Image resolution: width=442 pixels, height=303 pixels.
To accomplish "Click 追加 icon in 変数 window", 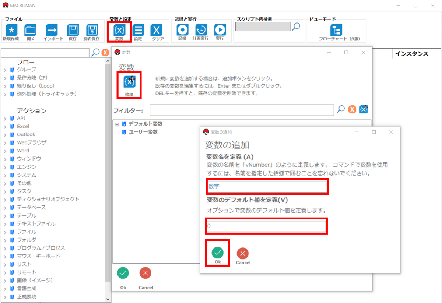I will (129, 81).
